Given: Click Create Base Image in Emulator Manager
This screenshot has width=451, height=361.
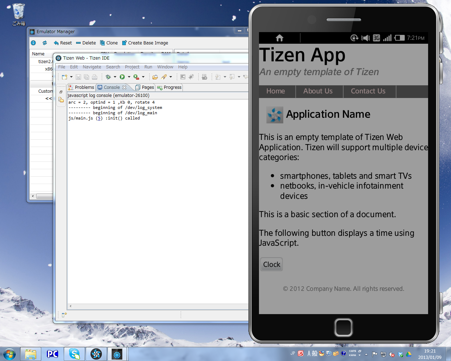Looking at the screenshot, I should [145, 43].
